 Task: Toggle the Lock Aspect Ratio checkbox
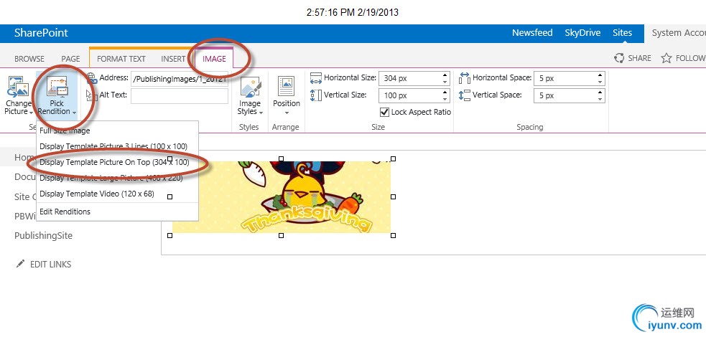click(384, 112)
